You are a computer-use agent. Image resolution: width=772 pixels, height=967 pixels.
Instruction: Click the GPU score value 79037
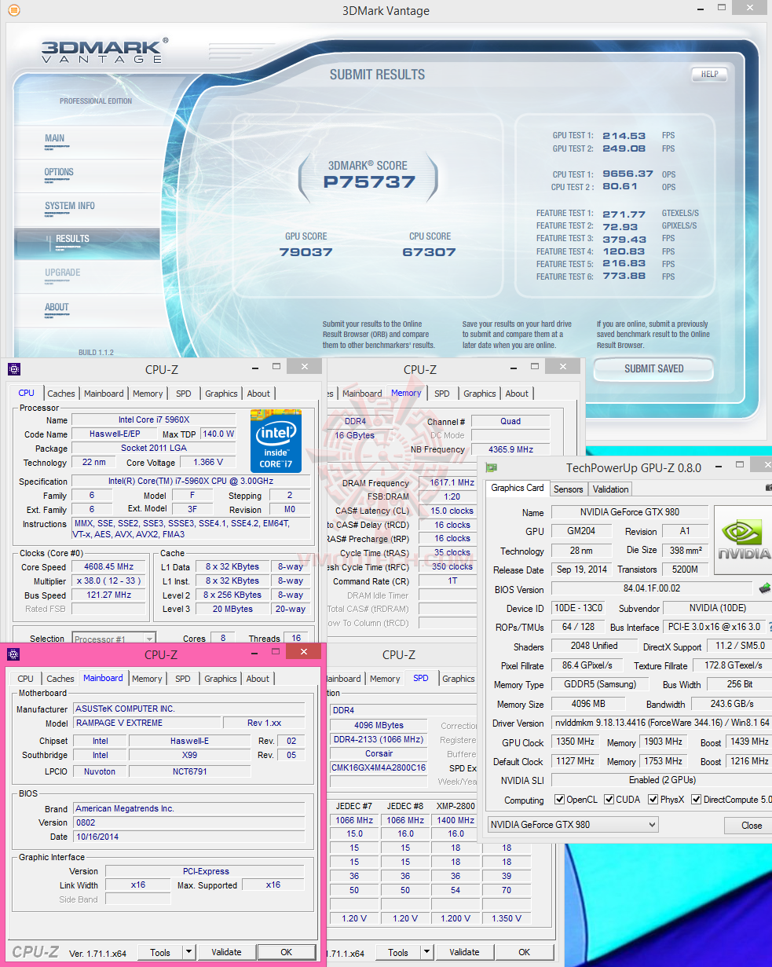click(306, 252)
